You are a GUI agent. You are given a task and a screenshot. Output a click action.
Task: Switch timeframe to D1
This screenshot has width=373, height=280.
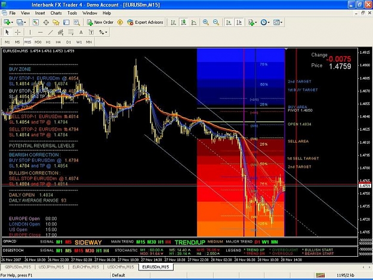pyautogui.click(x=69, y=42)
